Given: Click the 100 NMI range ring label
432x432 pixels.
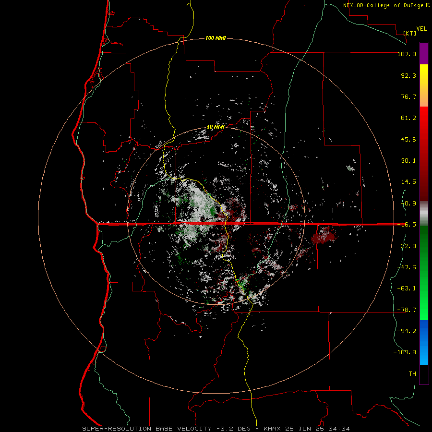Looking at the screenshot, I should pos(216,38).
